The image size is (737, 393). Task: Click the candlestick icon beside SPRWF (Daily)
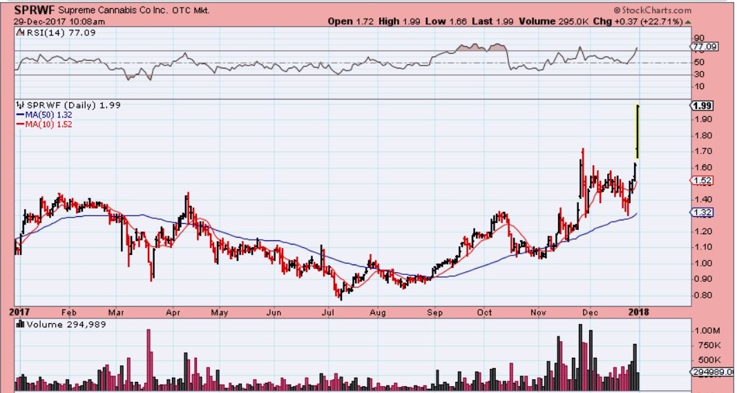click(x=21, y=106)
